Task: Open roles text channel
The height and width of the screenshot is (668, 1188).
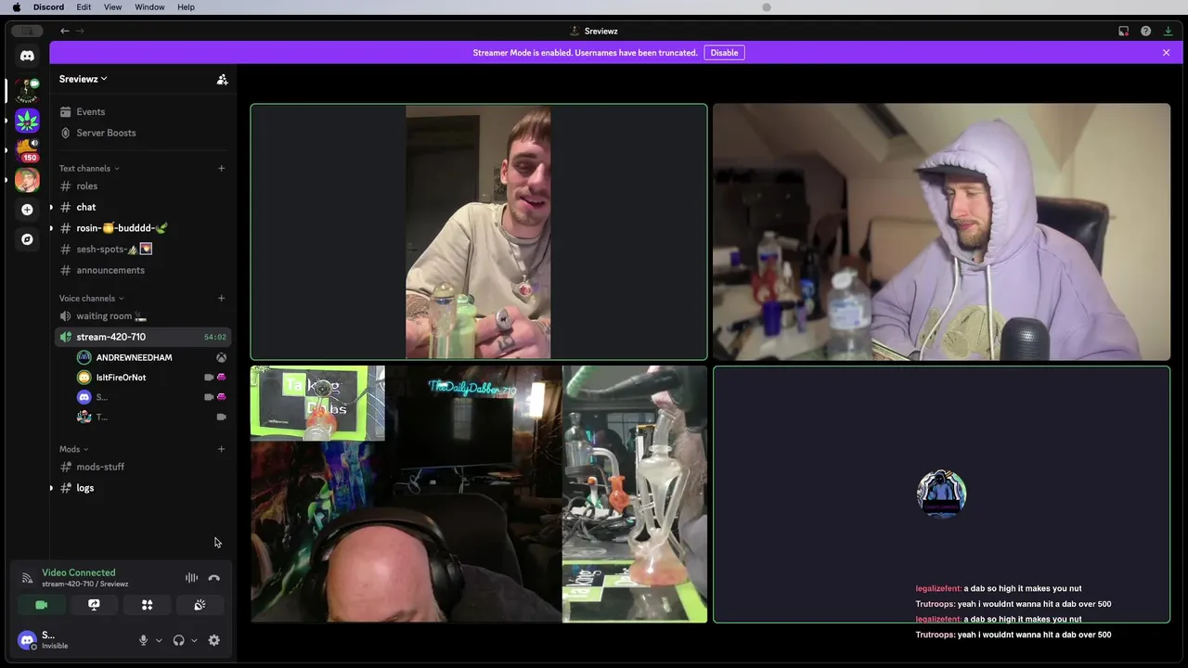Action: [x=142, y=186]
